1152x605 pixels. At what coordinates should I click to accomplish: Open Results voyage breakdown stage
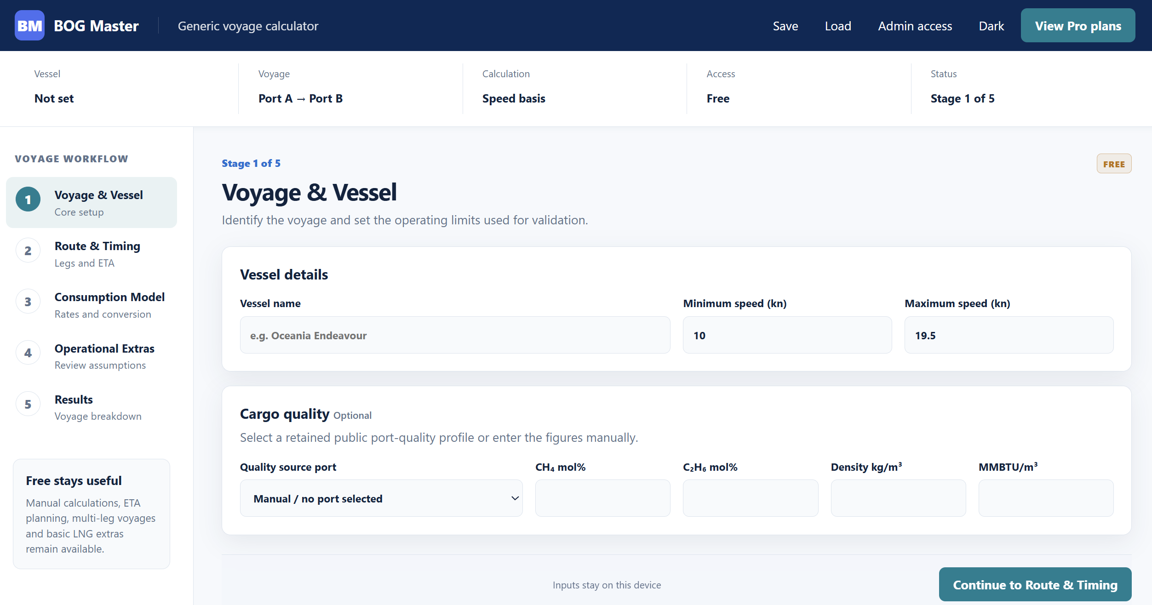tap(92, 407)
